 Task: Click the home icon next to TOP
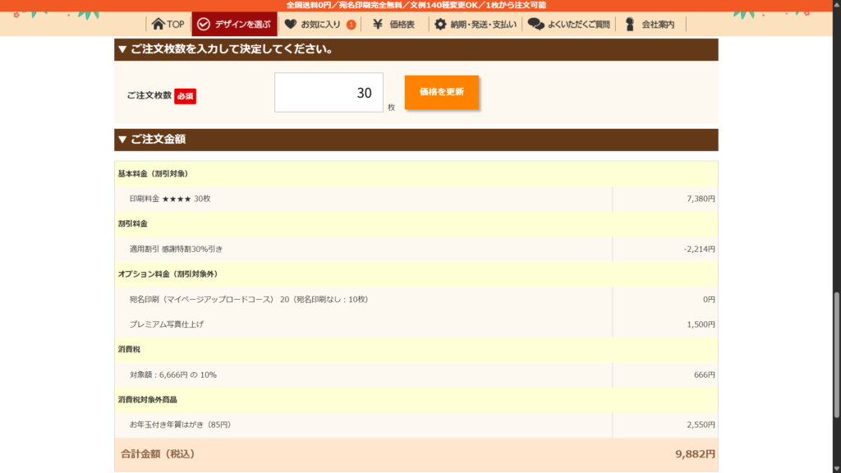[158, 24]
